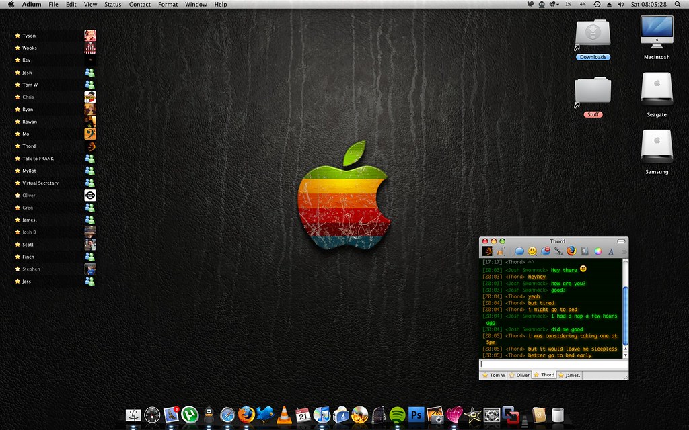Open the Apple menu

(x=11, y=5)
